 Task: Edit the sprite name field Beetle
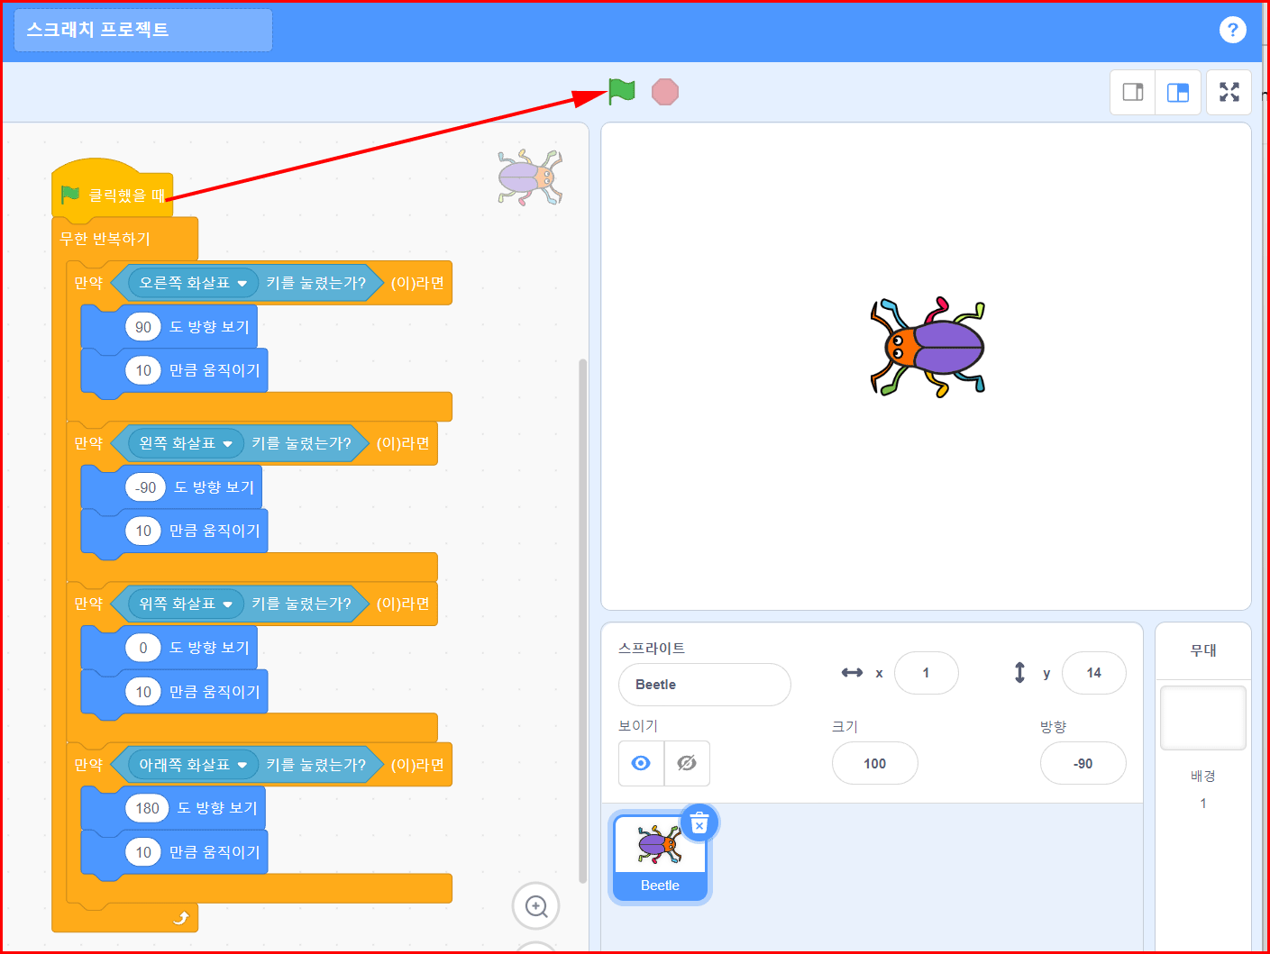click(x=705, y=685)
